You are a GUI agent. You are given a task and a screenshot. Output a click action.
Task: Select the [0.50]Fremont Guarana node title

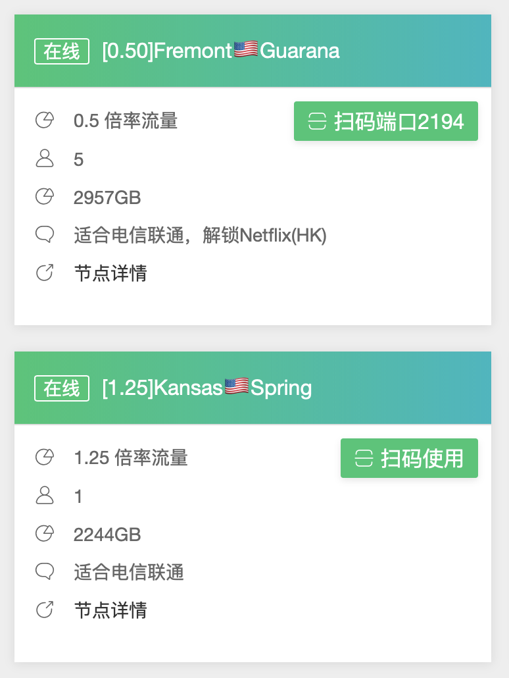click(221, 51)
